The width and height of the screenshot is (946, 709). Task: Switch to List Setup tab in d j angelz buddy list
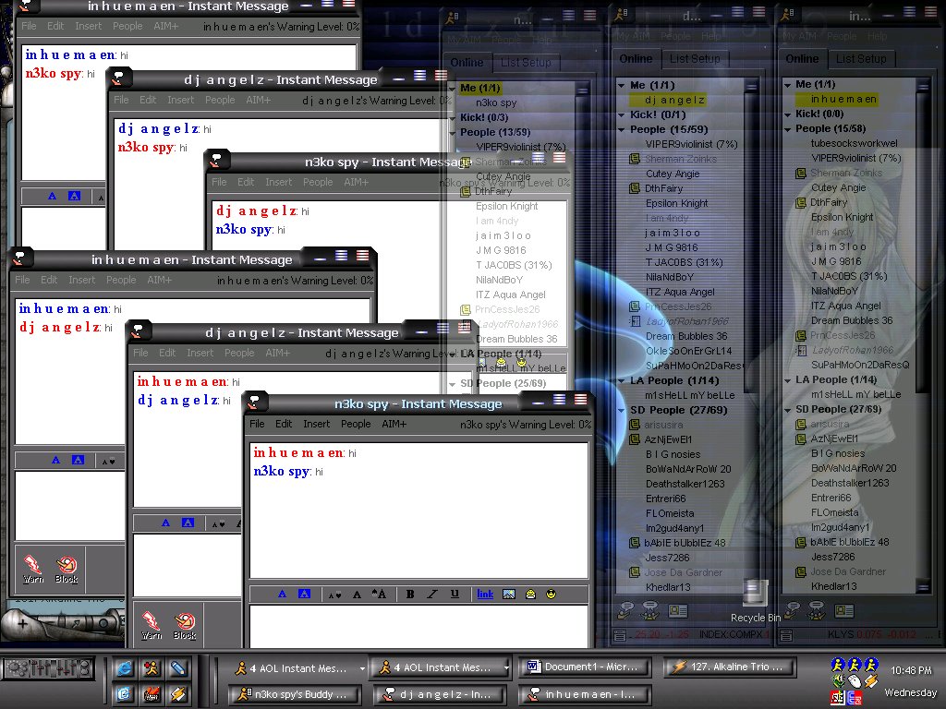click(695, 58)
